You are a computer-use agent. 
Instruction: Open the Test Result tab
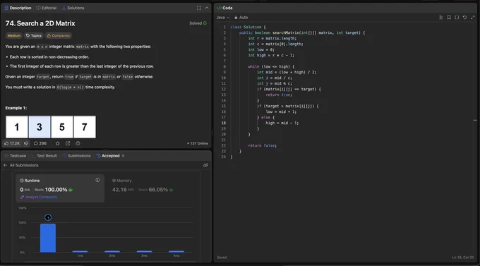(44, 156)
